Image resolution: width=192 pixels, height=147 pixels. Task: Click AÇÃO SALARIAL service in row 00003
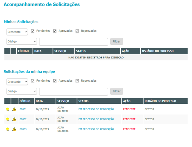pyautogui.click(x=63, y=129)
